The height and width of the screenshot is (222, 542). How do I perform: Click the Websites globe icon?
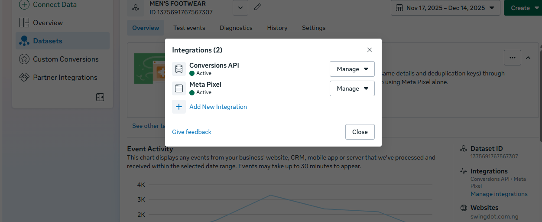tap(464, 208)
